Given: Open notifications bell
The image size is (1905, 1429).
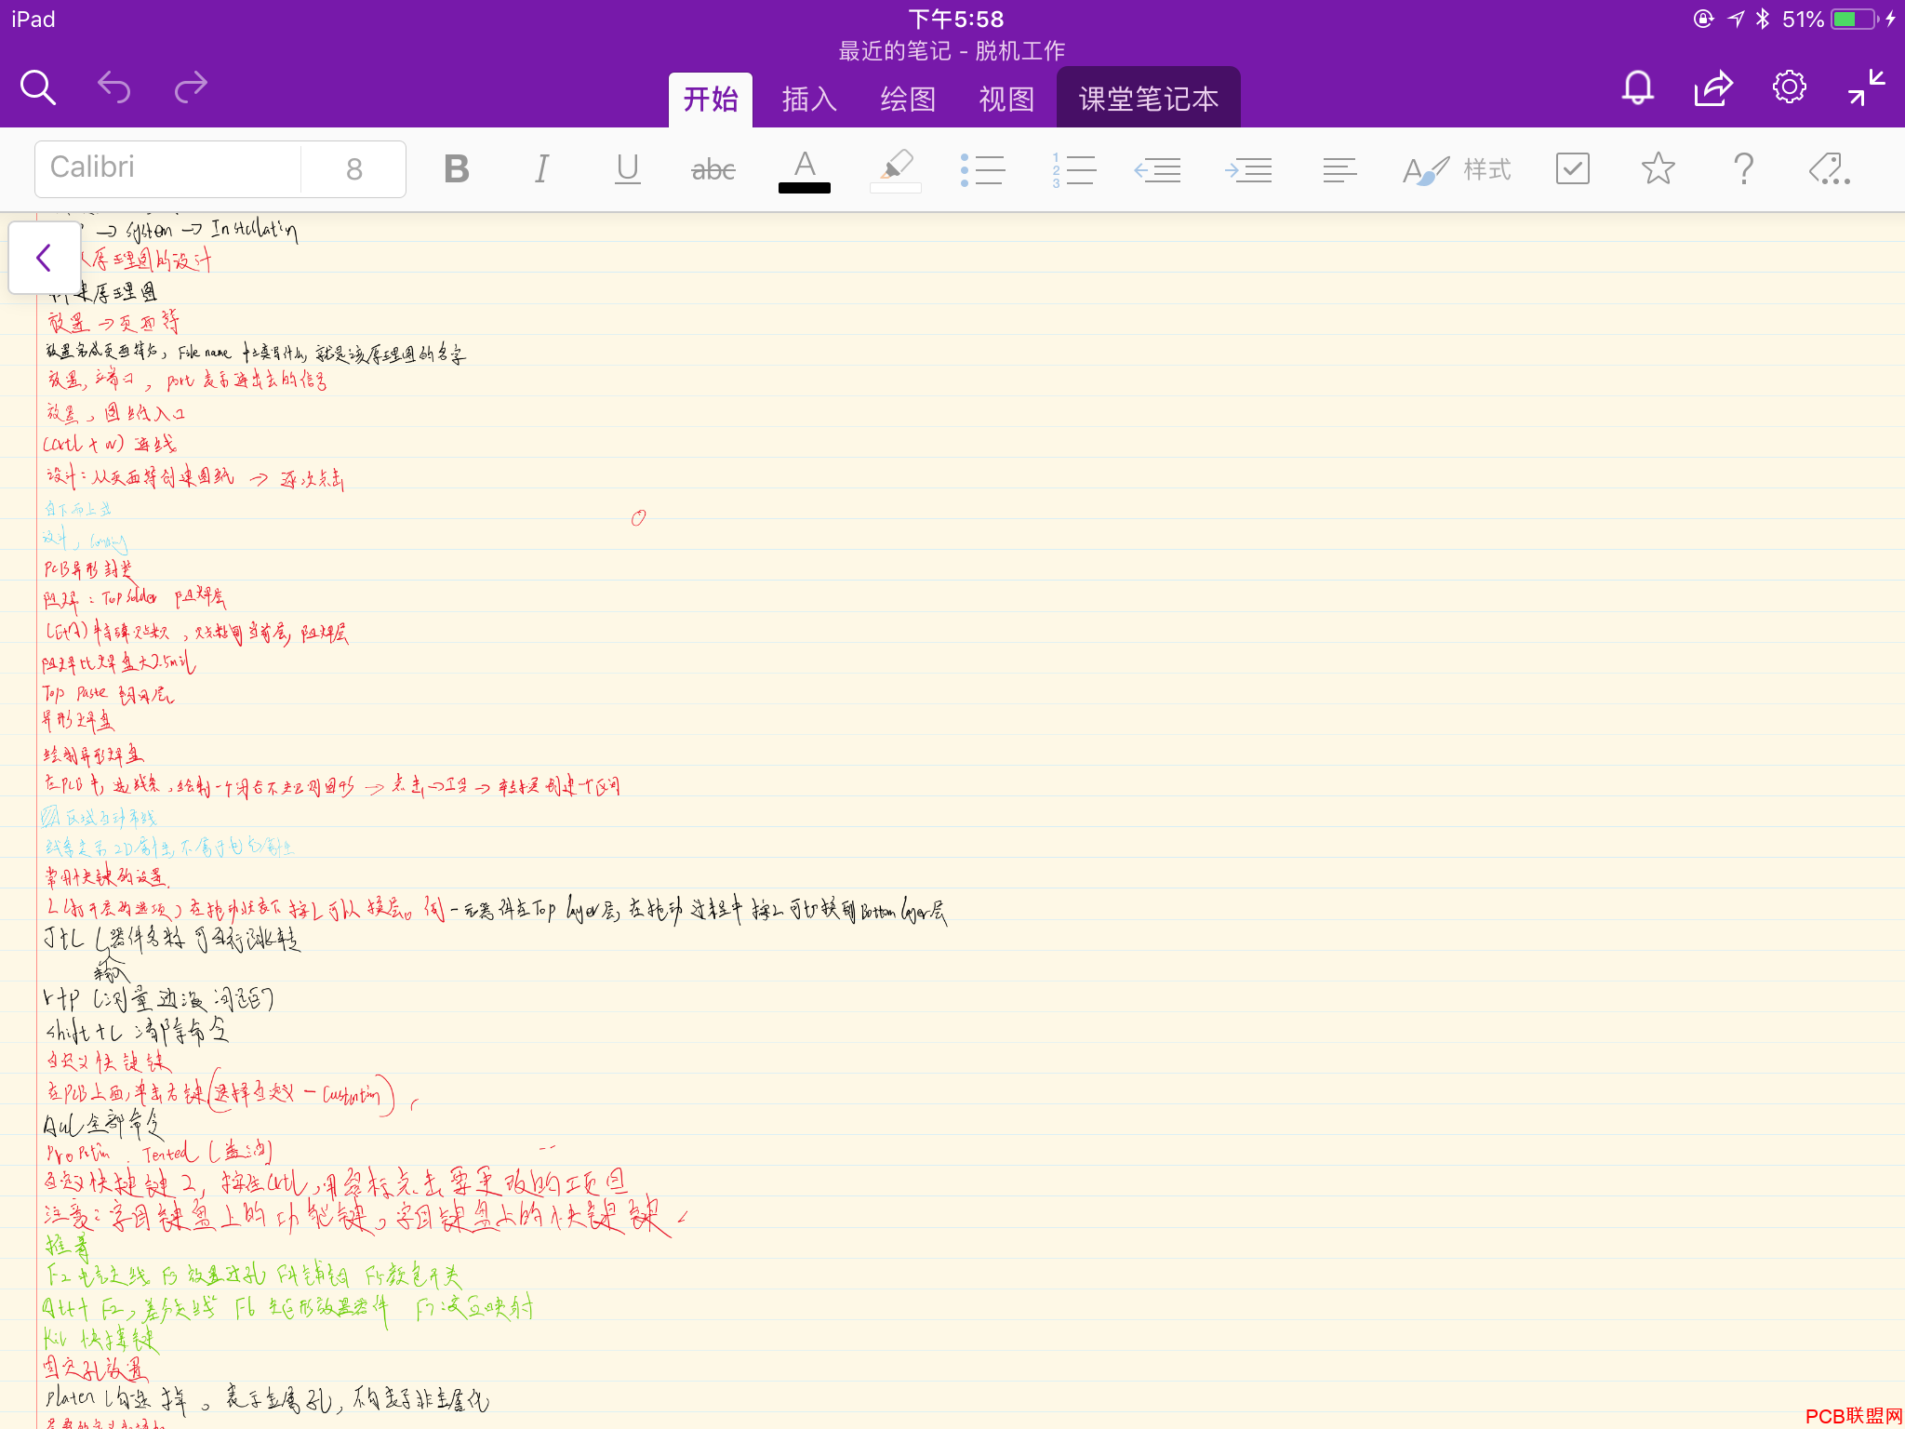Looking at the screenshot, I should click(x=1638, y=88).
